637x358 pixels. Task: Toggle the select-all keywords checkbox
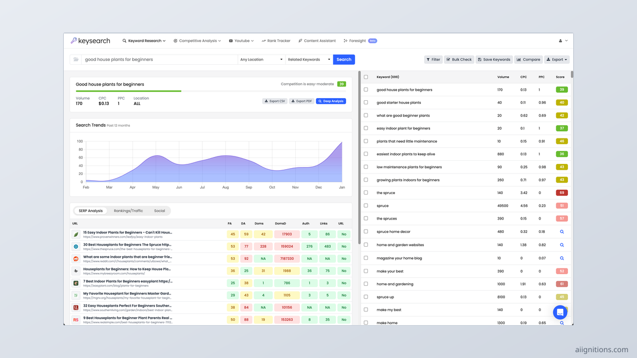pos(366,77)
